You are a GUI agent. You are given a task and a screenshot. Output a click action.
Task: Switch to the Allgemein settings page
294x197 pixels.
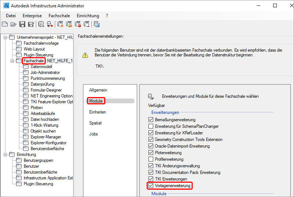tap(98, 90)
